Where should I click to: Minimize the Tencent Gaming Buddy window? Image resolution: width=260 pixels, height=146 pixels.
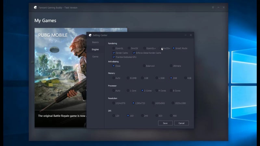218,7
